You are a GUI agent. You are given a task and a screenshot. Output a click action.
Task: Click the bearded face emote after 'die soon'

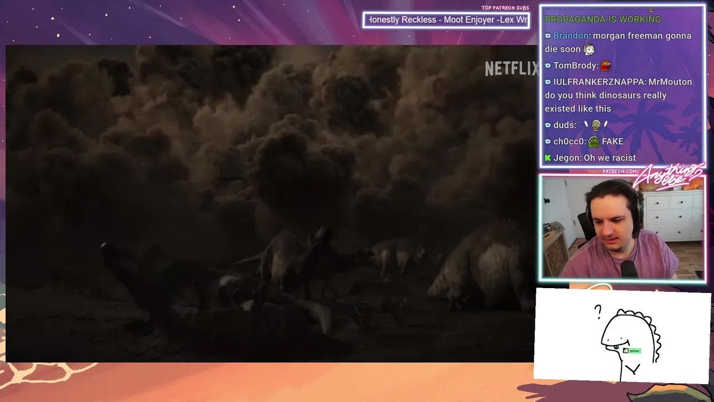589,49
